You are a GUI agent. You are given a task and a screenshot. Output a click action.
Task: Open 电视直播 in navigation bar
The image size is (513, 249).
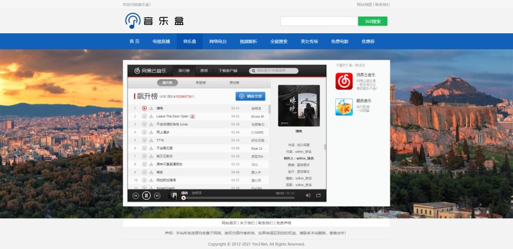pyautogui.click(x=162, y=42)
